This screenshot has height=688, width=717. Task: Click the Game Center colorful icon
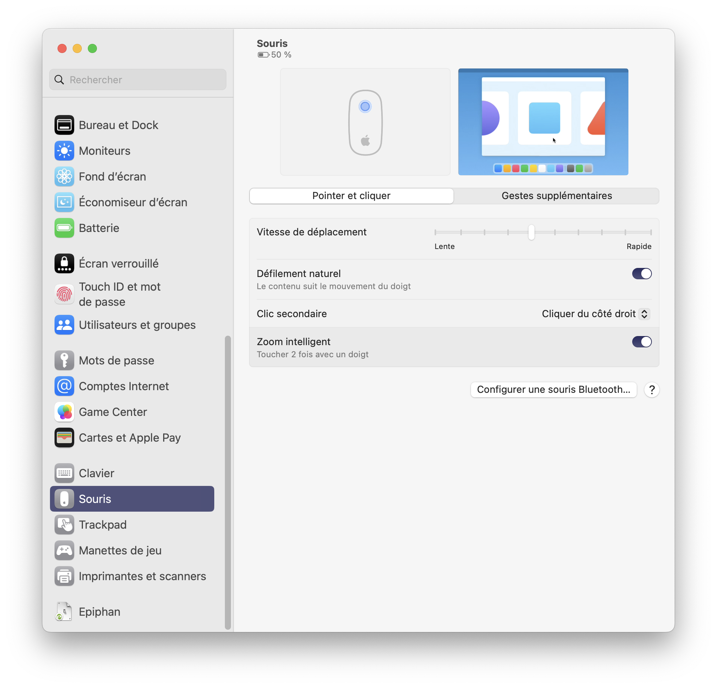click(64, 412)
